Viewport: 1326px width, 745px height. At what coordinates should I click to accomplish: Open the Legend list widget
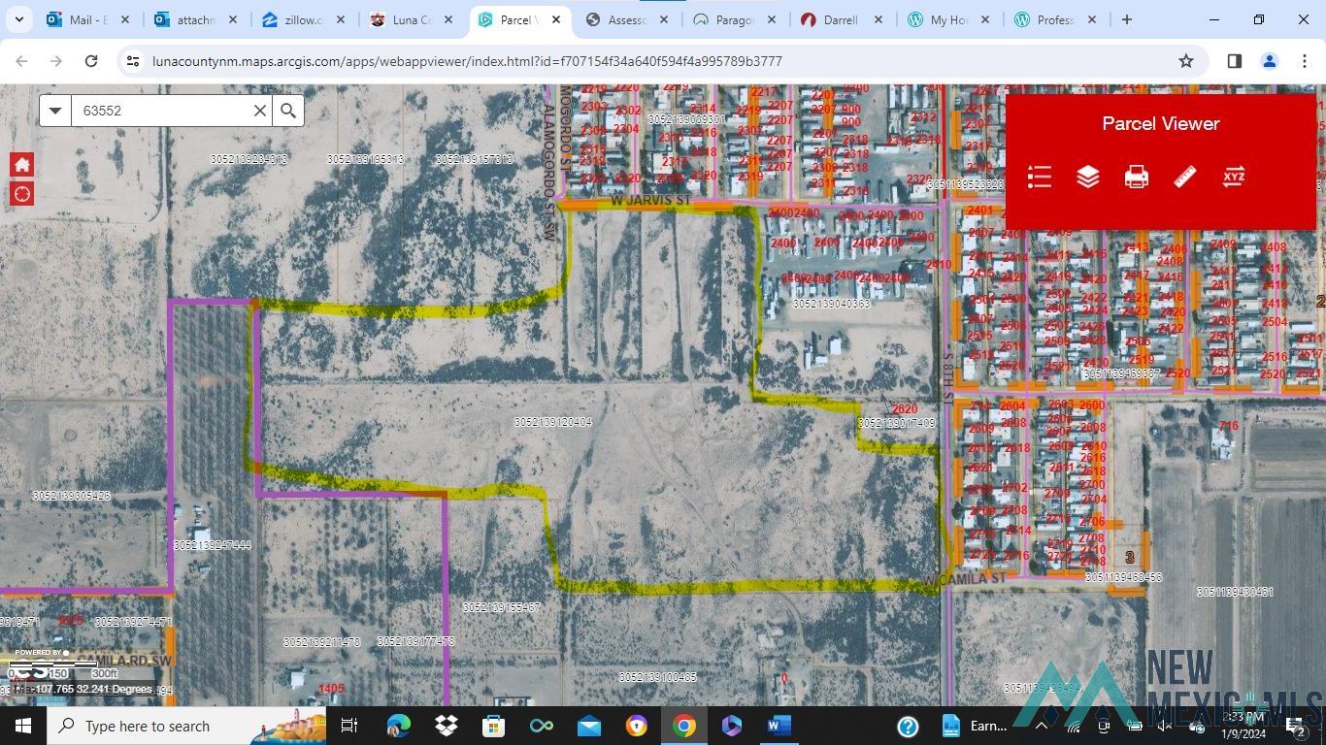pos(1040,177)
